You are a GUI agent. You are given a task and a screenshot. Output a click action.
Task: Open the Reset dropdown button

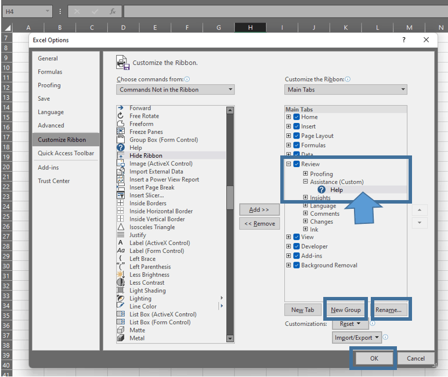click(x=350, y=324)
